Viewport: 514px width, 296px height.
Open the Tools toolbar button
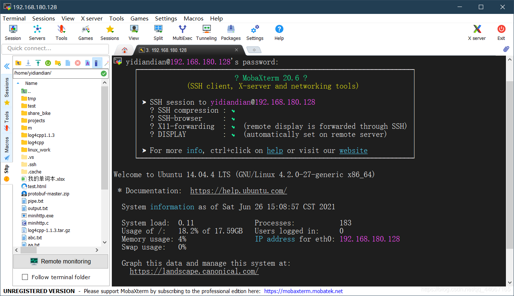[x=61, y=33]
